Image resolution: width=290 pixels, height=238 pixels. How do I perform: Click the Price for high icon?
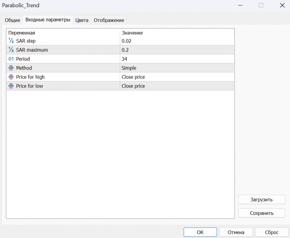[x=11, y=77]
